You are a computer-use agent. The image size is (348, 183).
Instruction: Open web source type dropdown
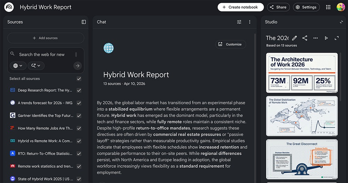pos(18,66)
